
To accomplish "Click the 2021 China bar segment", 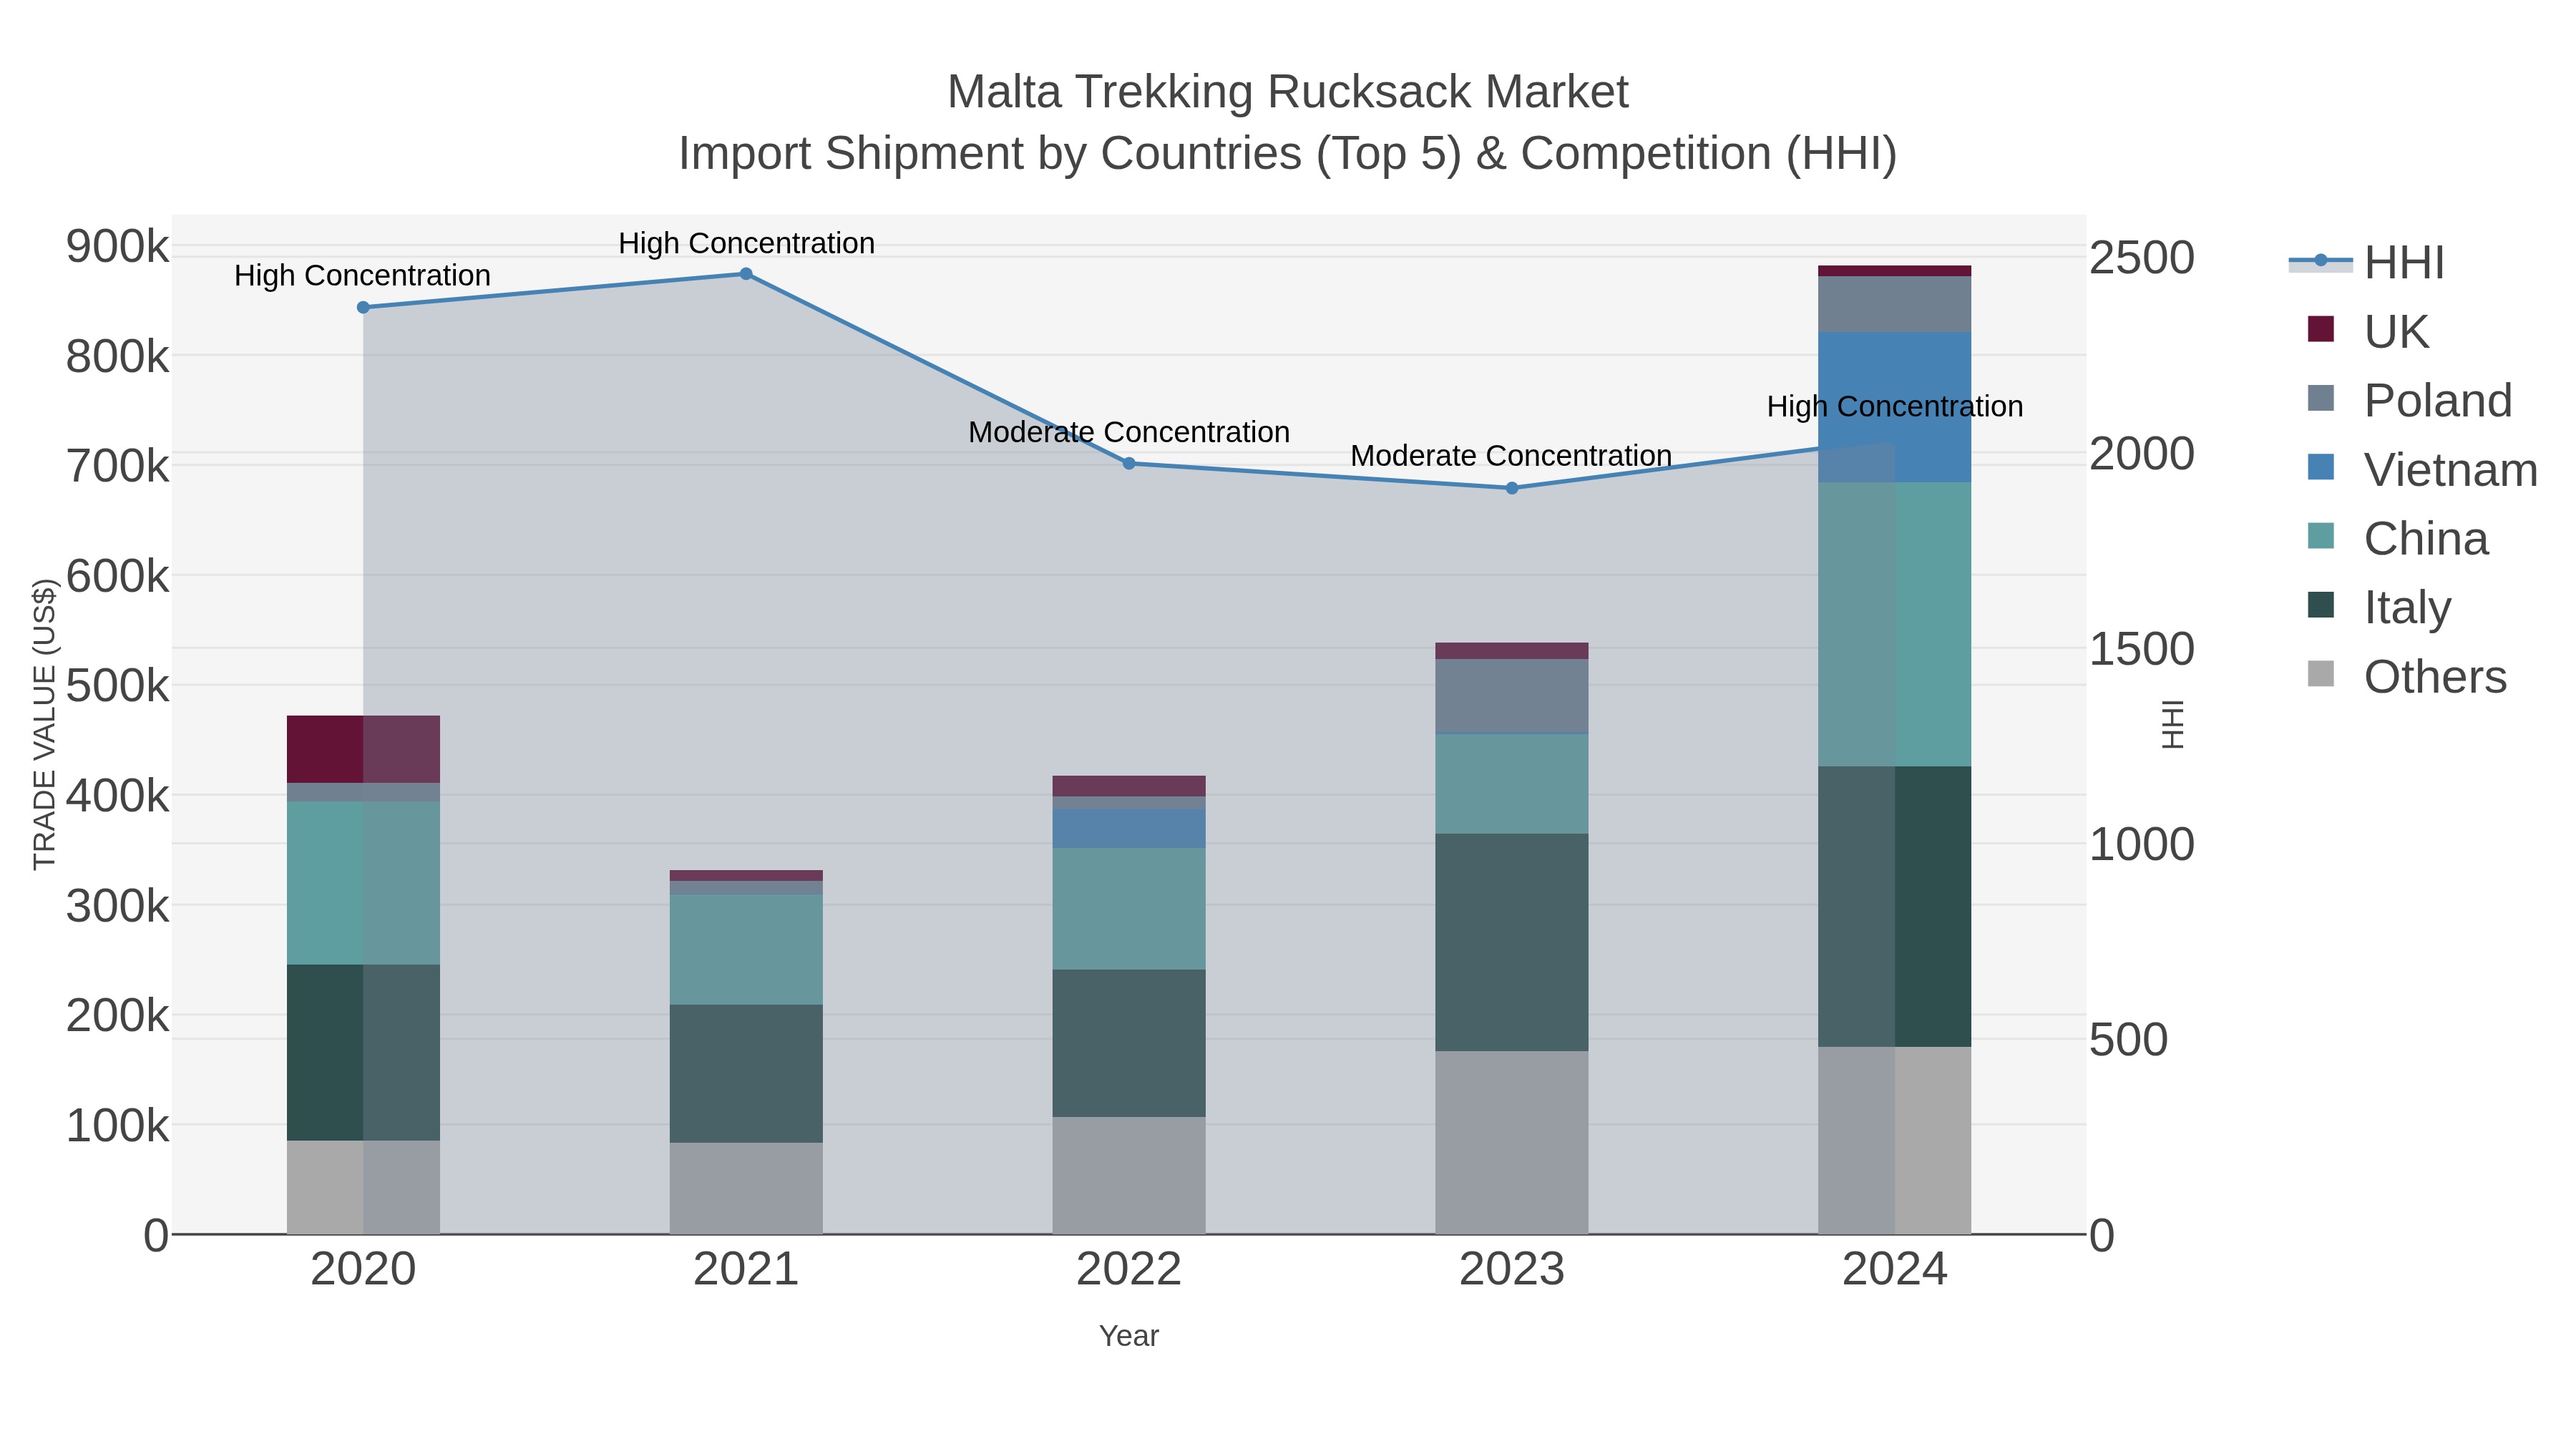I will coord(746,950).
